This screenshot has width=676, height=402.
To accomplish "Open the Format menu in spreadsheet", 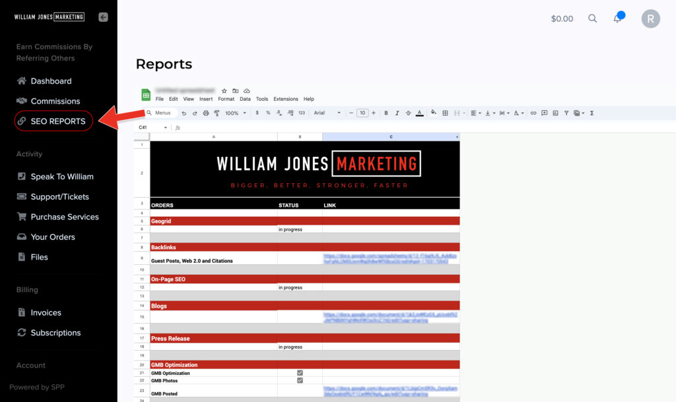I will 226,99.
